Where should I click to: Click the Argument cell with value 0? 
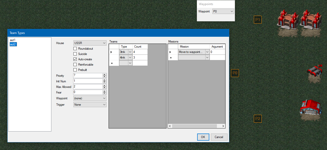[x=217, y=52]
